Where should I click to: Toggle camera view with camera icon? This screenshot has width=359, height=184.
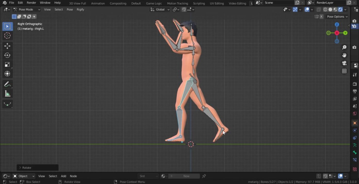point(344,63)
